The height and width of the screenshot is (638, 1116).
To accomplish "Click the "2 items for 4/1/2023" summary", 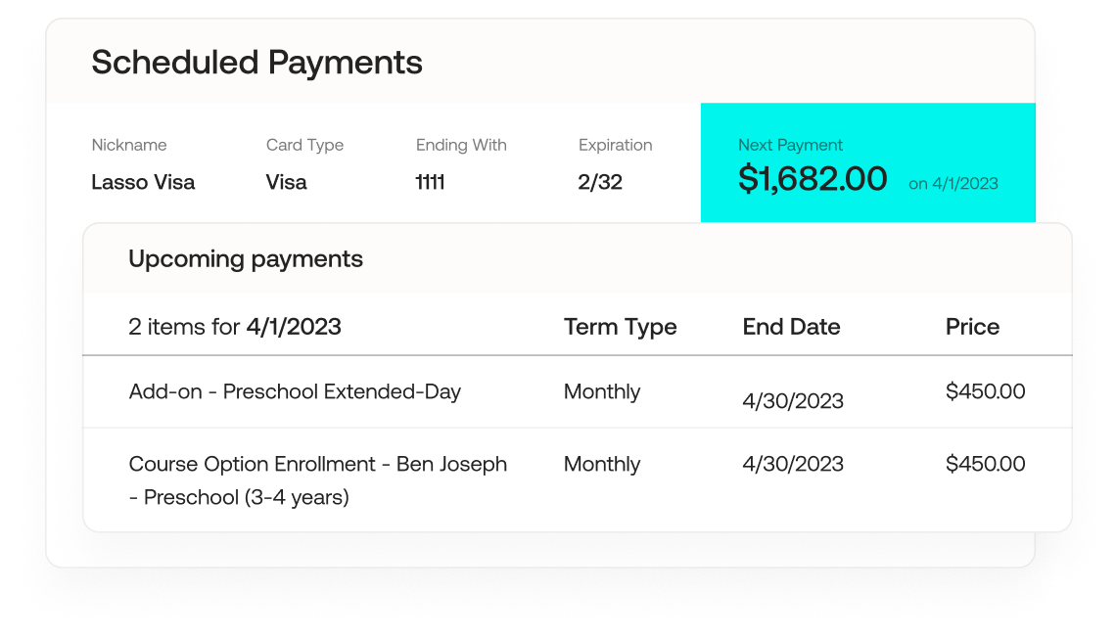I will (235, 327).
